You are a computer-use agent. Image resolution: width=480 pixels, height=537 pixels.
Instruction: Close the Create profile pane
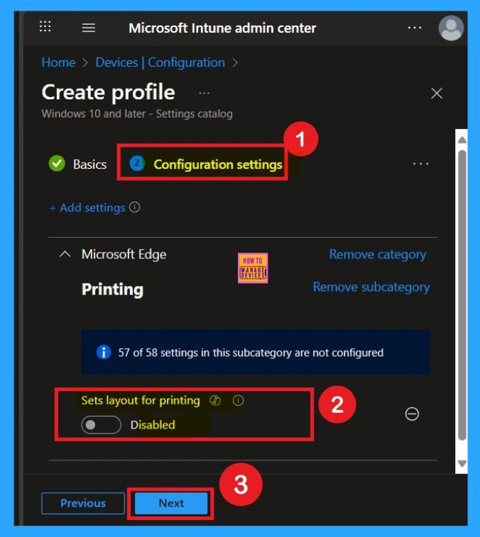[x=437, y=93]
